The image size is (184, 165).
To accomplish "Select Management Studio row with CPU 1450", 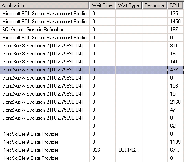I will coord(92,22).
